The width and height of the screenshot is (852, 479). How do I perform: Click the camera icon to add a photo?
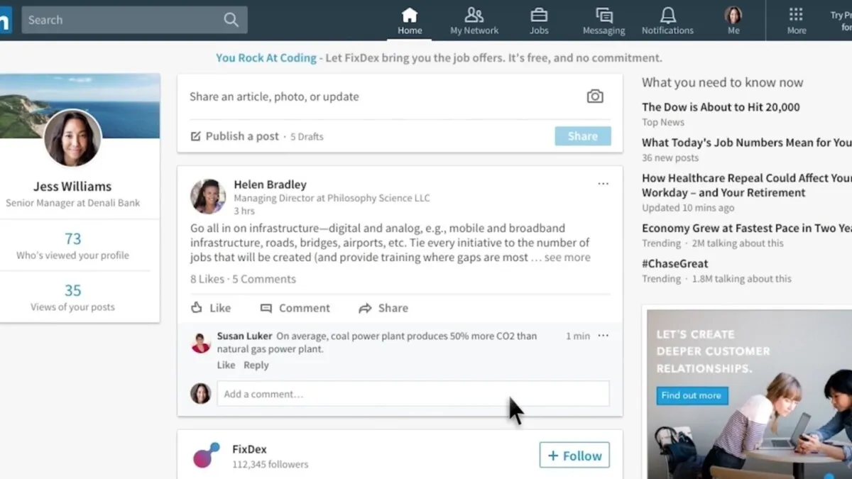(594, 95)
